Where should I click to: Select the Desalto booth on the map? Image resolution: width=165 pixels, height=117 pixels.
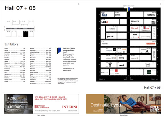(x=137, y=21)
